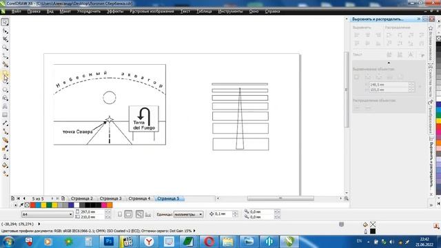
Task: Expand the color profile status arrow
Action: coord(194,231)
